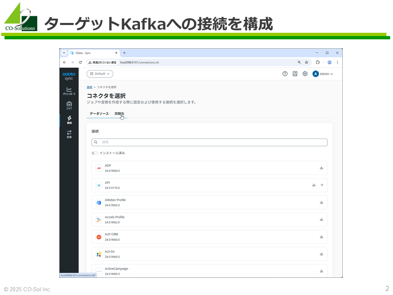
Task: Download the Act! CRM connector
Action: tap(321, 237)
